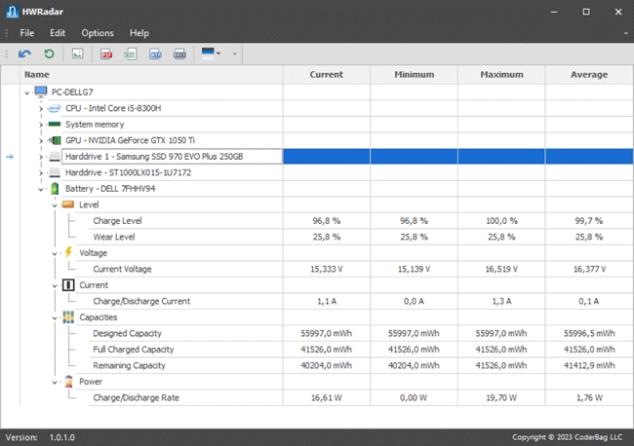Image resolution: width=634 pixels, height=446 pixels.
Task: Open the Options menu
Action: 98,33
